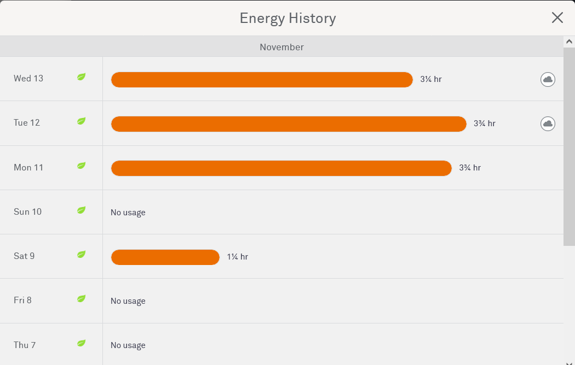This screenshot has width=575, height=365.
Task: Click the cloud weather icon for Tue 12
Action: 548,123
